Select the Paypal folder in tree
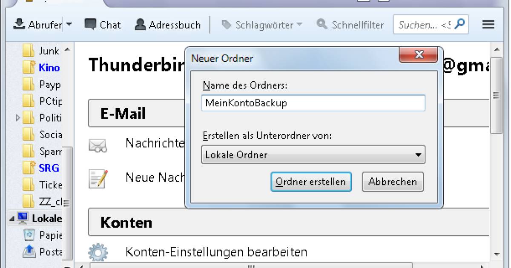 coord(41,84)
